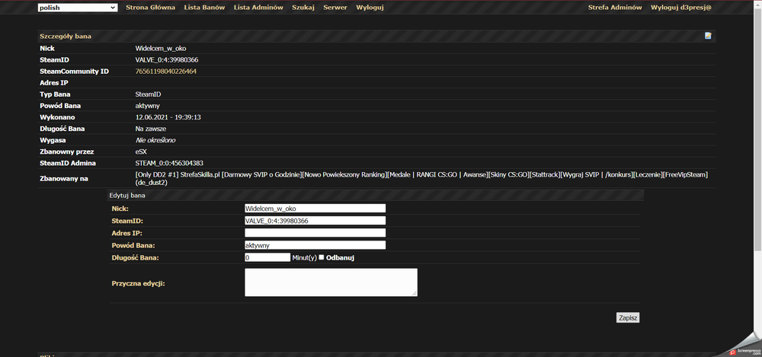Go to Strona Główna
This screenshot has height=357, width=762.
(151, 8)
